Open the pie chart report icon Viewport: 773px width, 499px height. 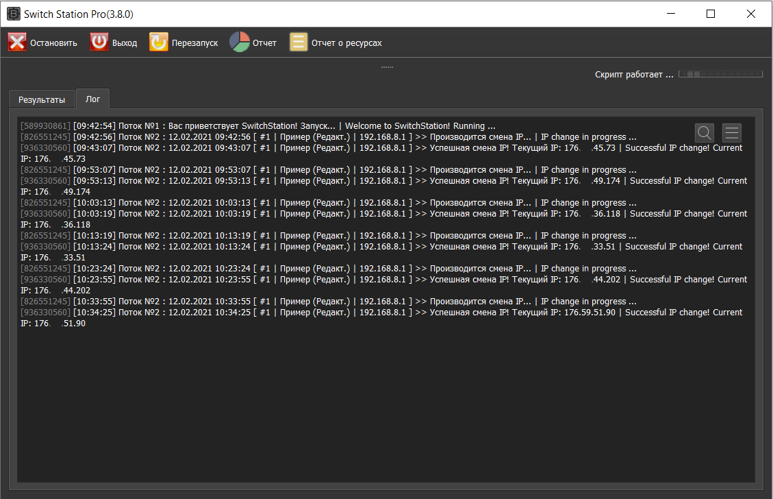pos(240,42)
